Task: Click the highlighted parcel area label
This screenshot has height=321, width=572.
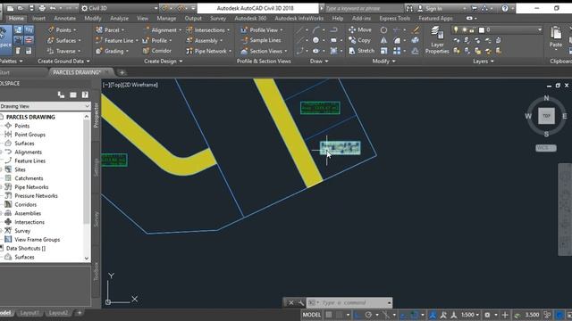Action: click(x=340, y=148)
